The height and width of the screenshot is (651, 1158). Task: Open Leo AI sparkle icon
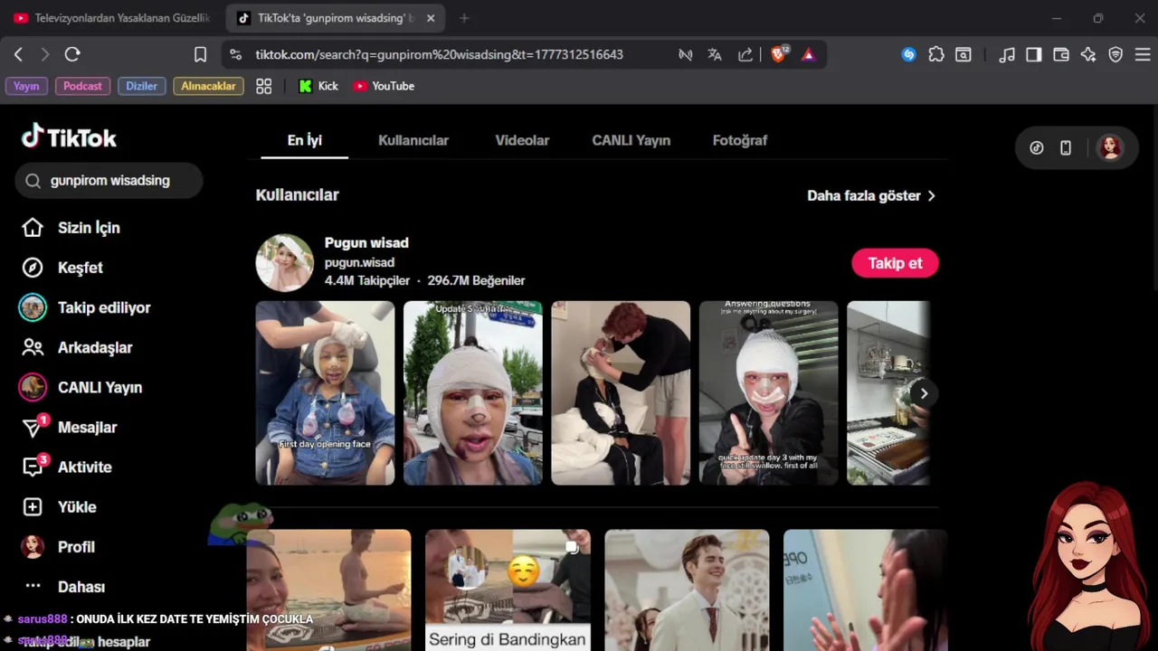1088,54
